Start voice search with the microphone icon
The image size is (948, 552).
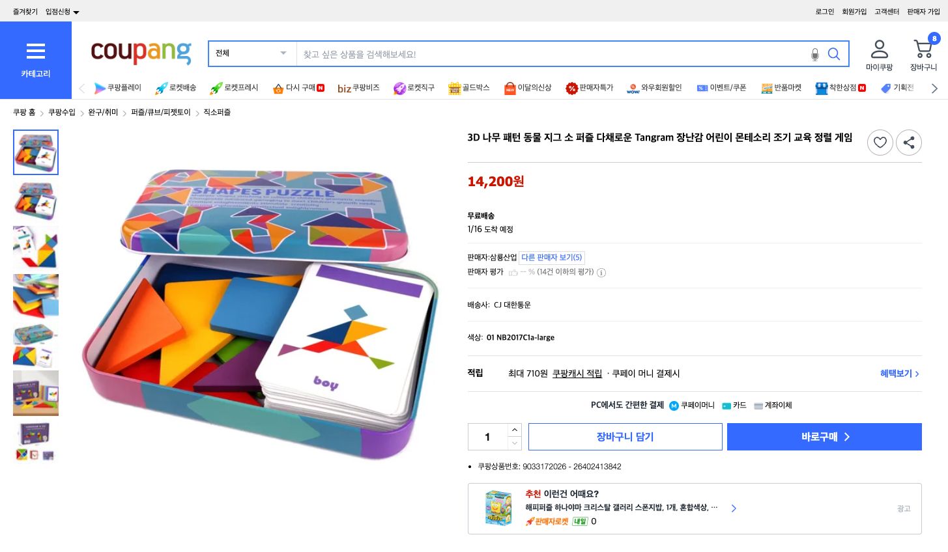pos(815,55)
